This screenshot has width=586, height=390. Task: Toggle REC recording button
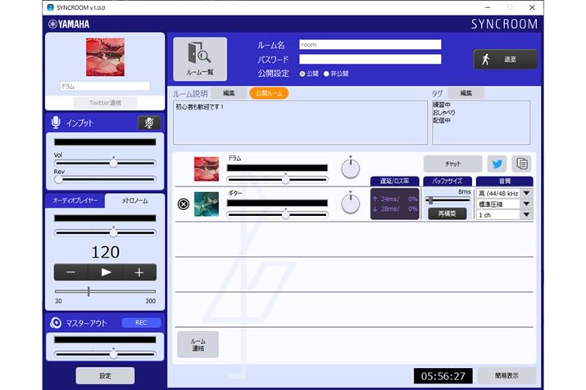(x=141, y=322)
